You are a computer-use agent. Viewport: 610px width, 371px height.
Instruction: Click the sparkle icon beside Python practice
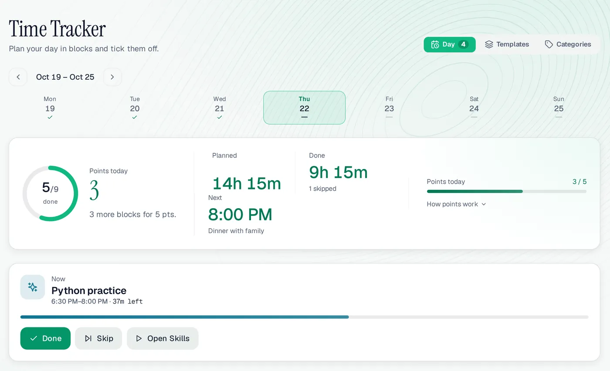33,287
